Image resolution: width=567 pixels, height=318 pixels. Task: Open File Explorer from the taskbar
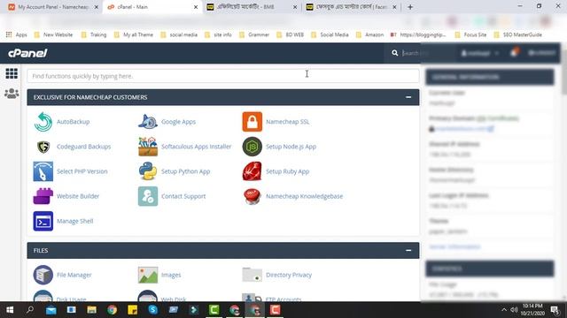point(91,310)
